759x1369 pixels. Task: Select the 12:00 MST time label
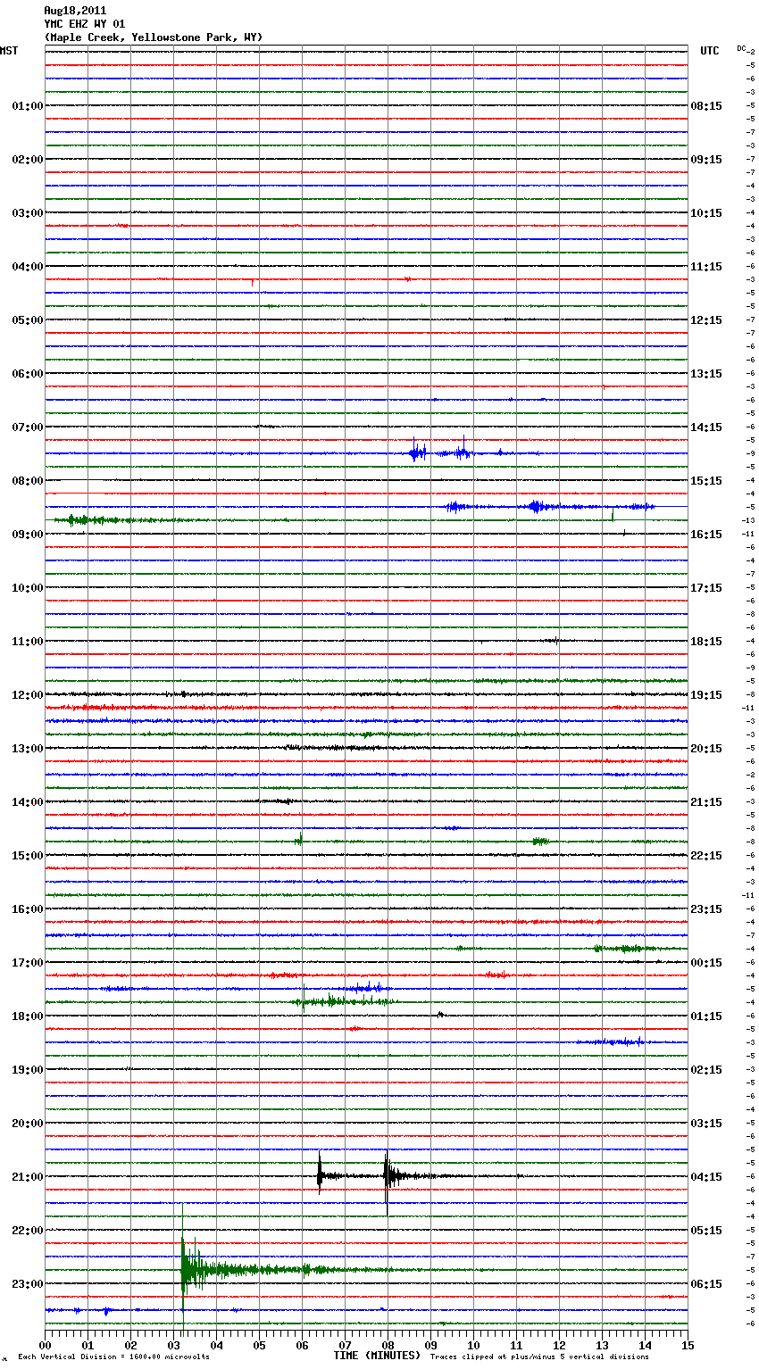28,695
